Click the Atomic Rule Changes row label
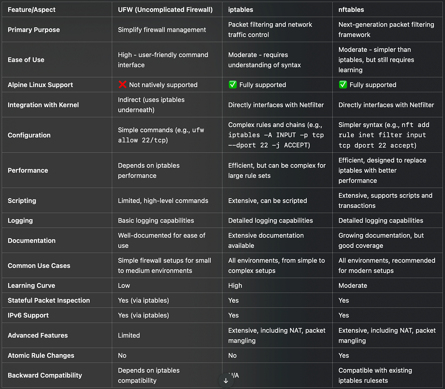Screen dimensions: 445x389 41,355
